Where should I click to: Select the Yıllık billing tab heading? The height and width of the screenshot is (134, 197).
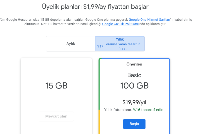click(120, 39)
